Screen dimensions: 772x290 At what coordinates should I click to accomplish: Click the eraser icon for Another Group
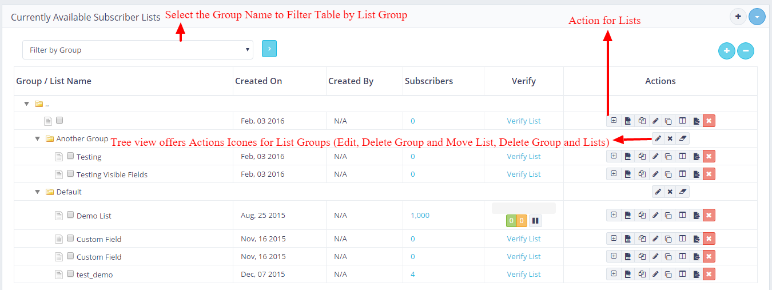pyautogui.click(x=682, y=138)
